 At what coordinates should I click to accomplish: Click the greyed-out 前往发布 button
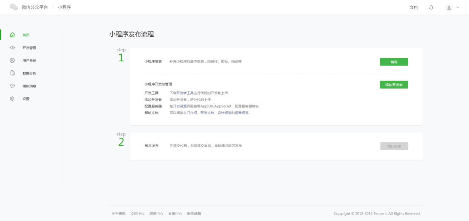tap(394, 146)
